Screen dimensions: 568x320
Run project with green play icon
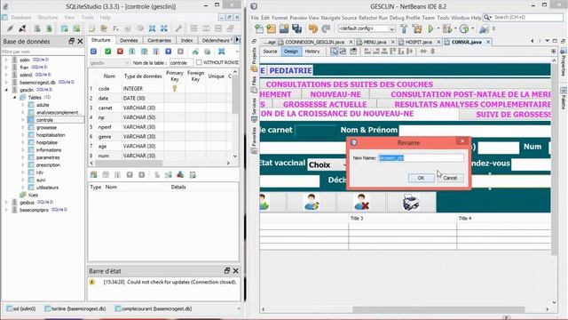pyautogui.click(x=430, y=28)
